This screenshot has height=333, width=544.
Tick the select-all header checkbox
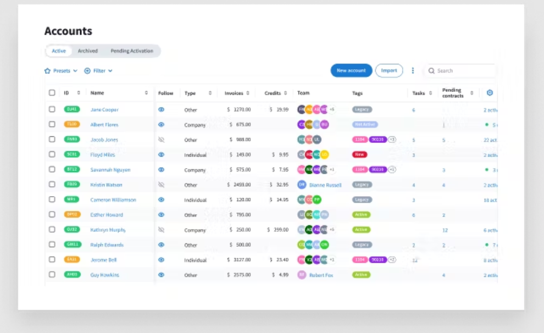[x=52, y=93]
